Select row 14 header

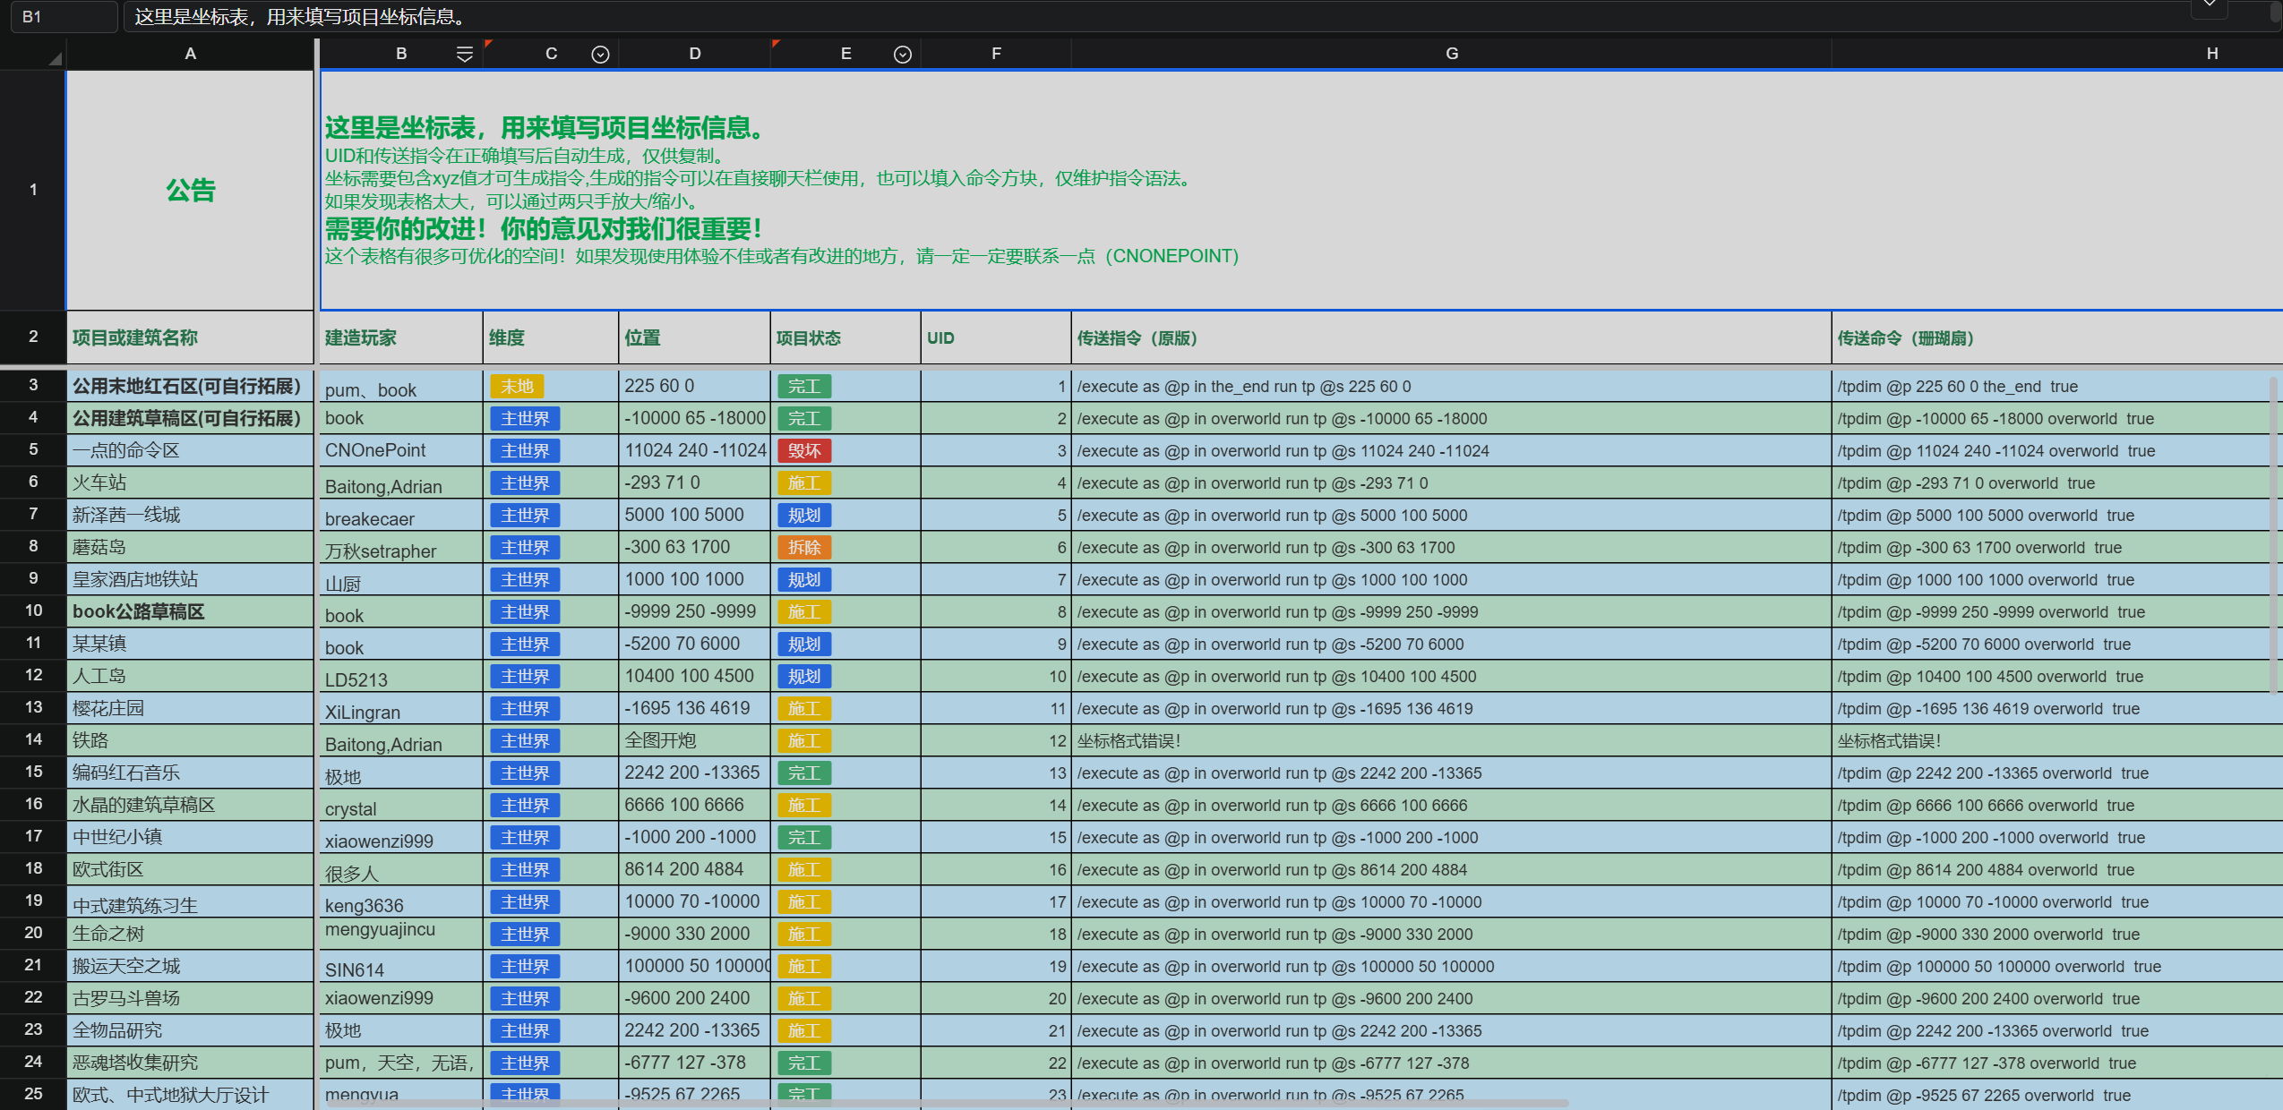[x=33, y=739]
